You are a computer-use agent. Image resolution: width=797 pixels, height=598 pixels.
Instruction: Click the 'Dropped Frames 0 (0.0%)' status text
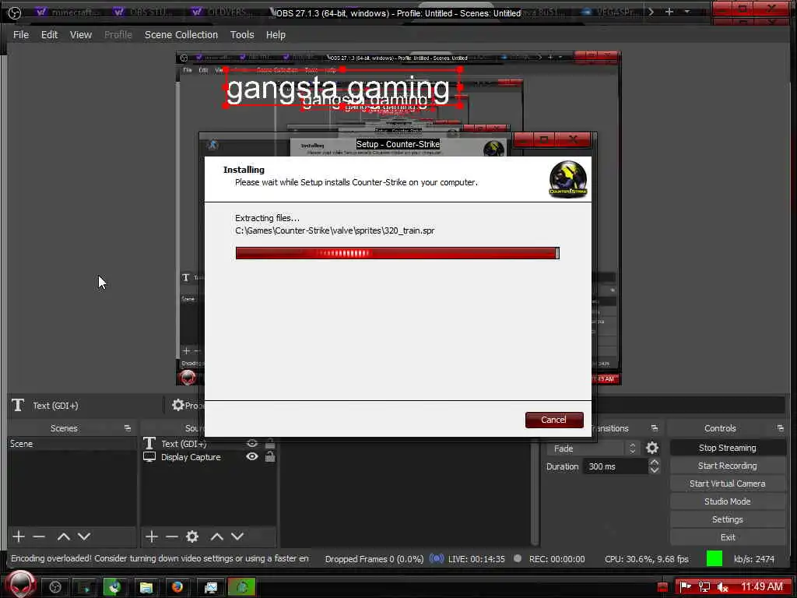click(x=374, y=559)
